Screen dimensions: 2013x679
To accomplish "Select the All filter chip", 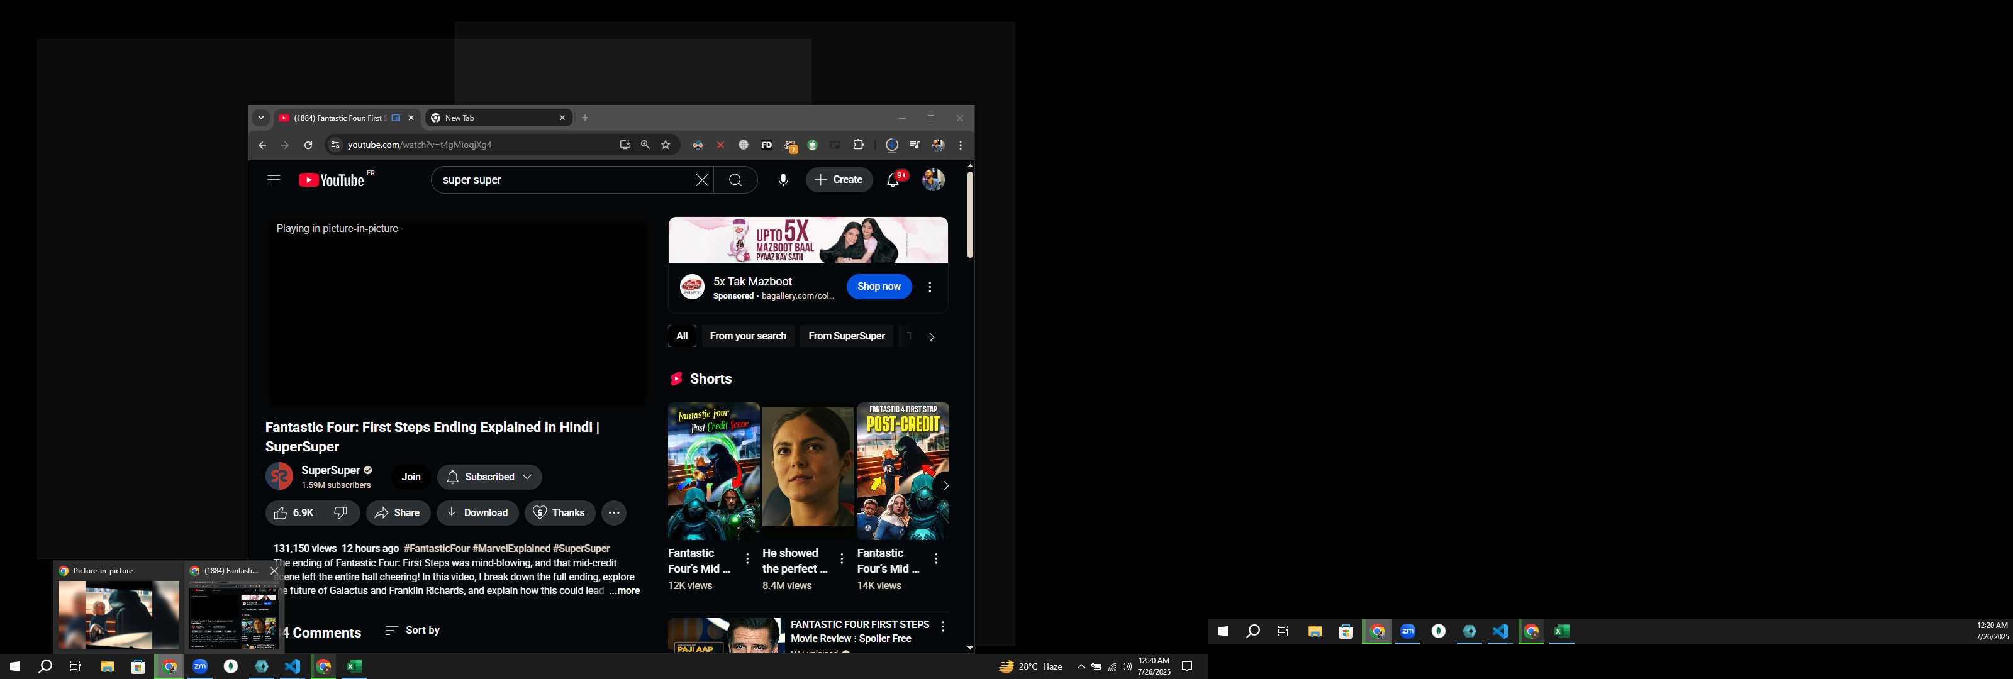I will click(681, 336).
